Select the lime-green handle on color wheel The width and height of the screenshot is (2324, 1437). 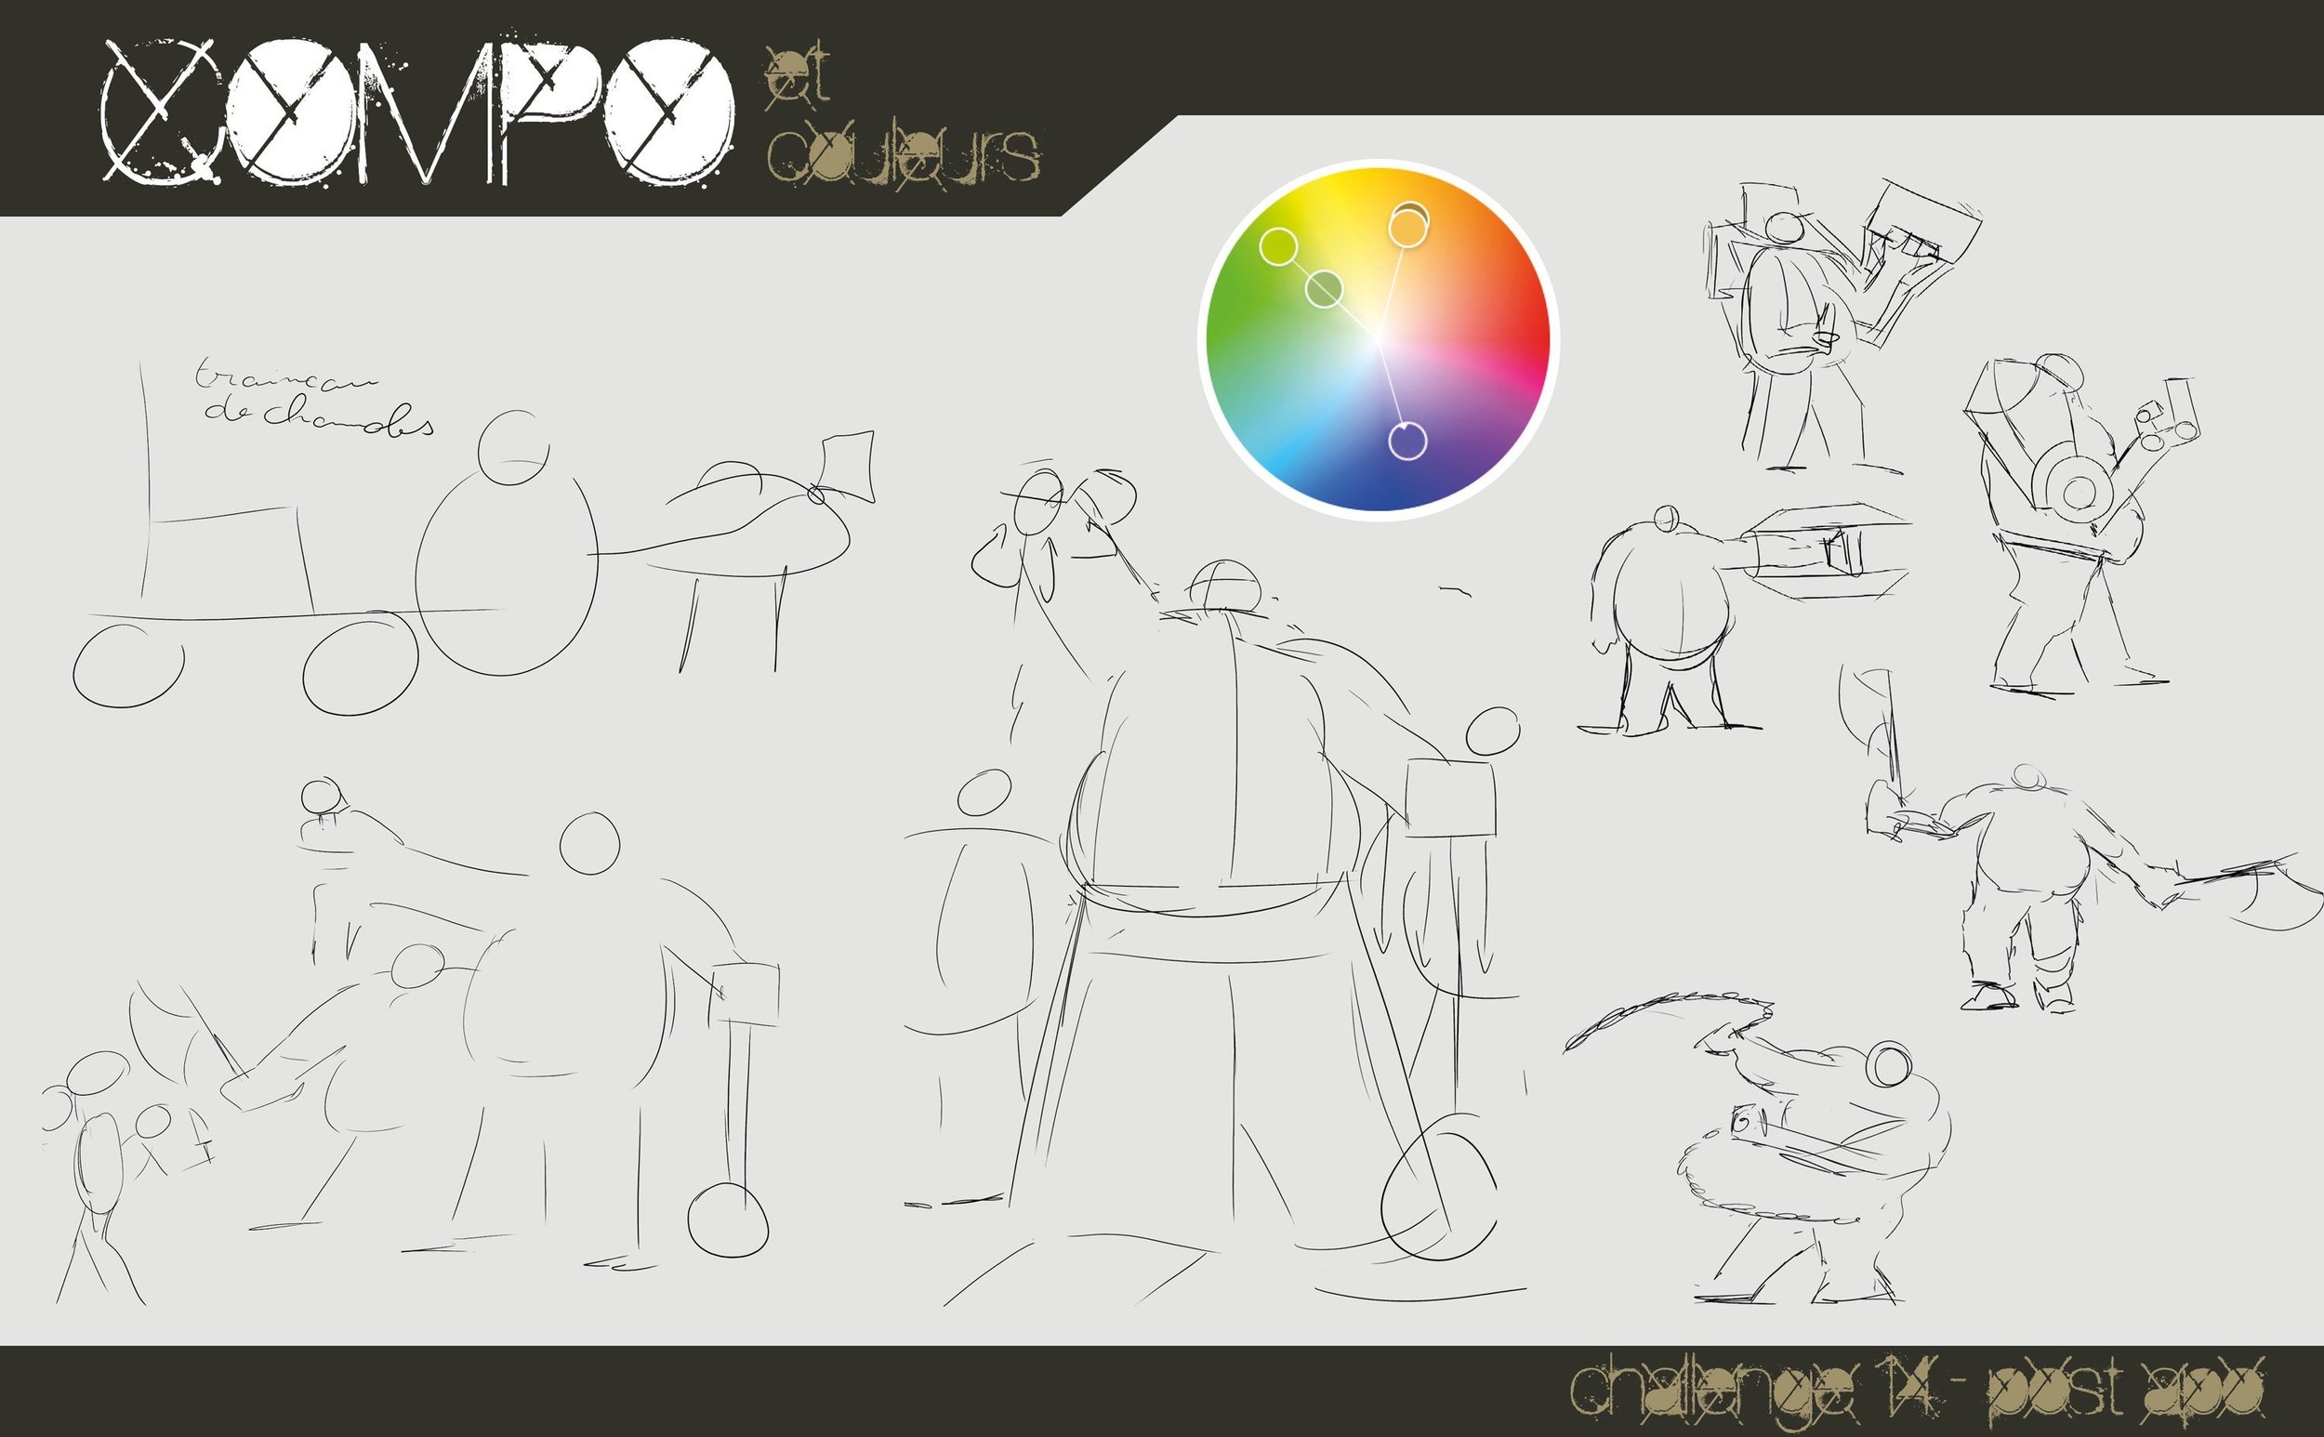[1278, 246]
